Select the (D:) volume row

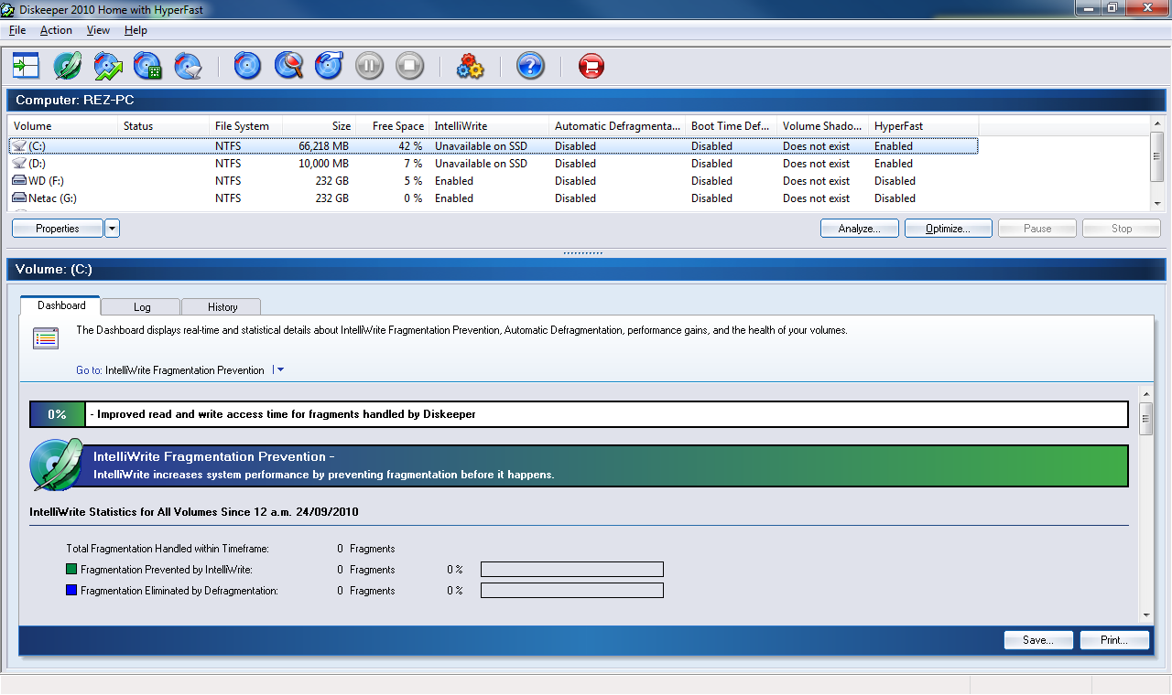click(x=494, y=164)
